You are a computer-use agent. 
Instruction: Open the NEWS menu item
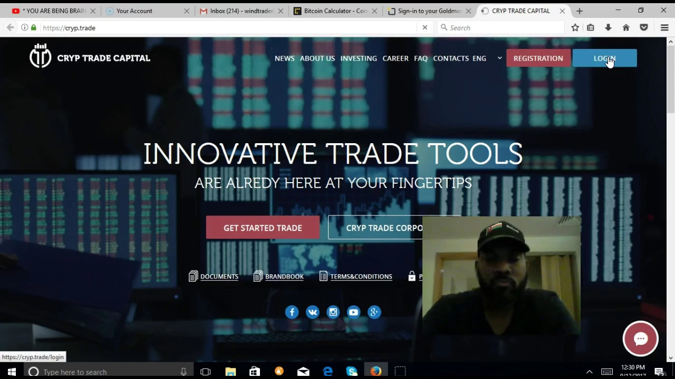[x=284, y=58]
